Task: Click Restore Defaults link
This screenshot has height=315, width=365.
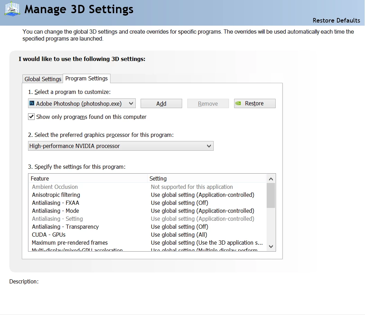Action: point(336,20)
